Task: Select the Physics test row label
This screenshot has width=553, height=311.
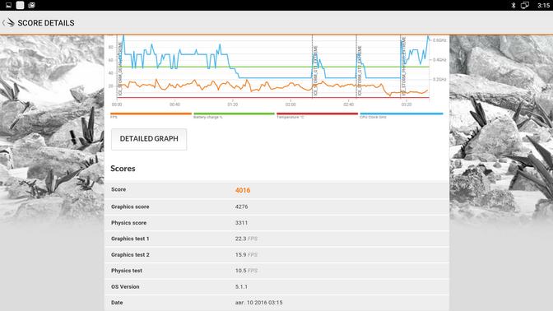Action: tap(127, 271)
